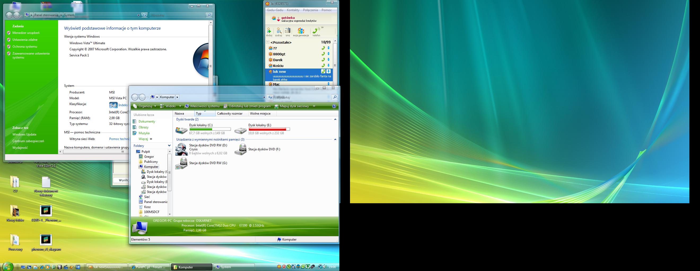This screenshot has width=700, height=271.
Task: Click 'Mapuj dysk sieciowy' button
Action: click(x=292, y=106)
